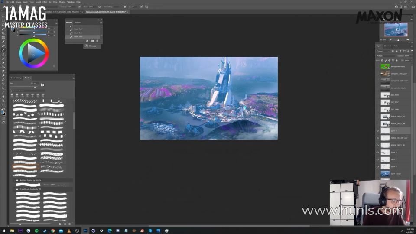Select the orange-highlighted brush preset
Viewport: 416px width, 234px height.
pyautogui.click(x=26, y=166)
